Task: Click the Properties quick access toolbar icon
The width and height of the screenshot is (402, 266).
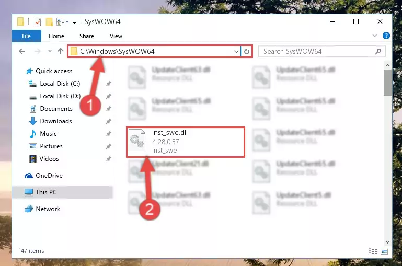Action: coord(38,22)
